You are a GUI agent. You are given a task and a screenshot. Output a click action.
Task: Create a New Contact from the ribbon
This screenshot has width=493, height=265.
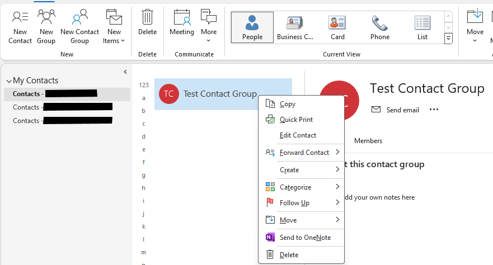20,27
